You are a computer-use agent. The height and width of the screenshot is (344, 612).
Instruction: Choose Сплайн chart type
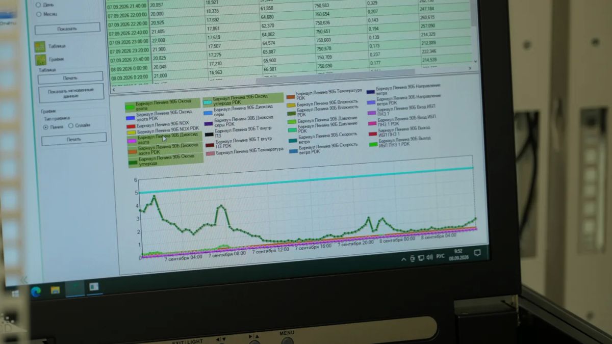[79, 125]
